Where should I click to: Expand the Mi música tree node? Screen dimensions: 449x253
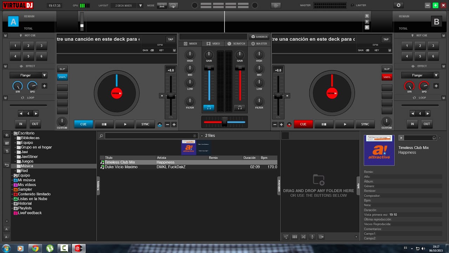(12, 180)
